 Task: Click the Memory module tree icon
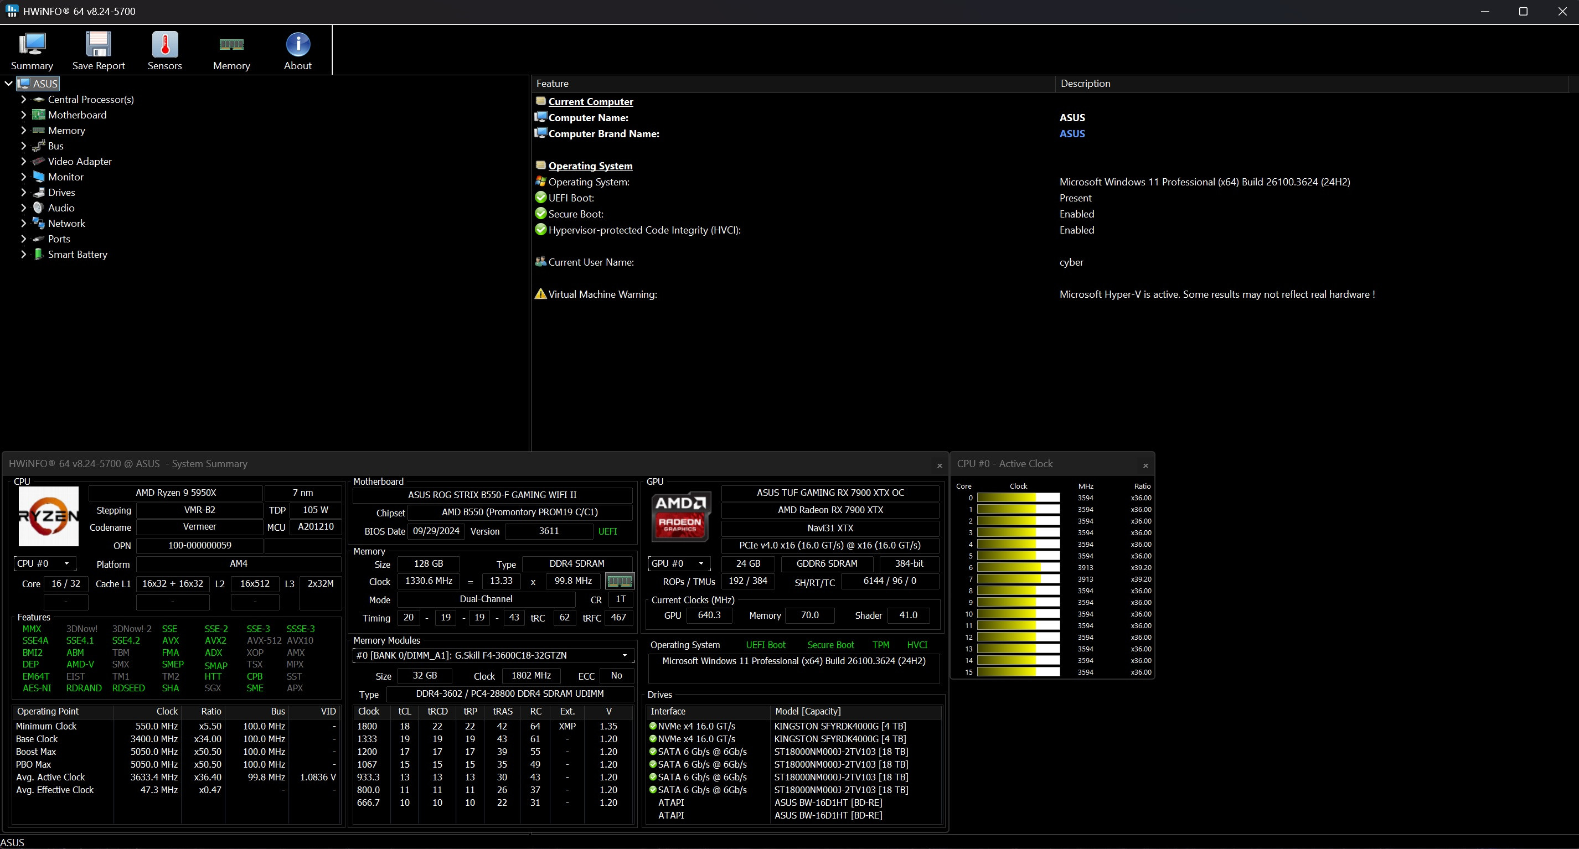[x=39, y=131]
